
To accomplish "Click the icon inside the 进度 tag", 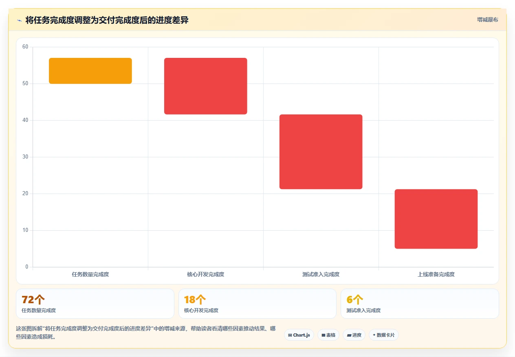I will click(x=349, y=335).
